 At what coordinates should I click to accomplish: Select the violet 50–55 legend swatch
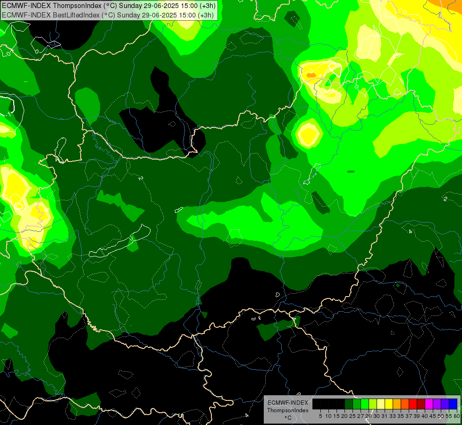tap(445, 404)
